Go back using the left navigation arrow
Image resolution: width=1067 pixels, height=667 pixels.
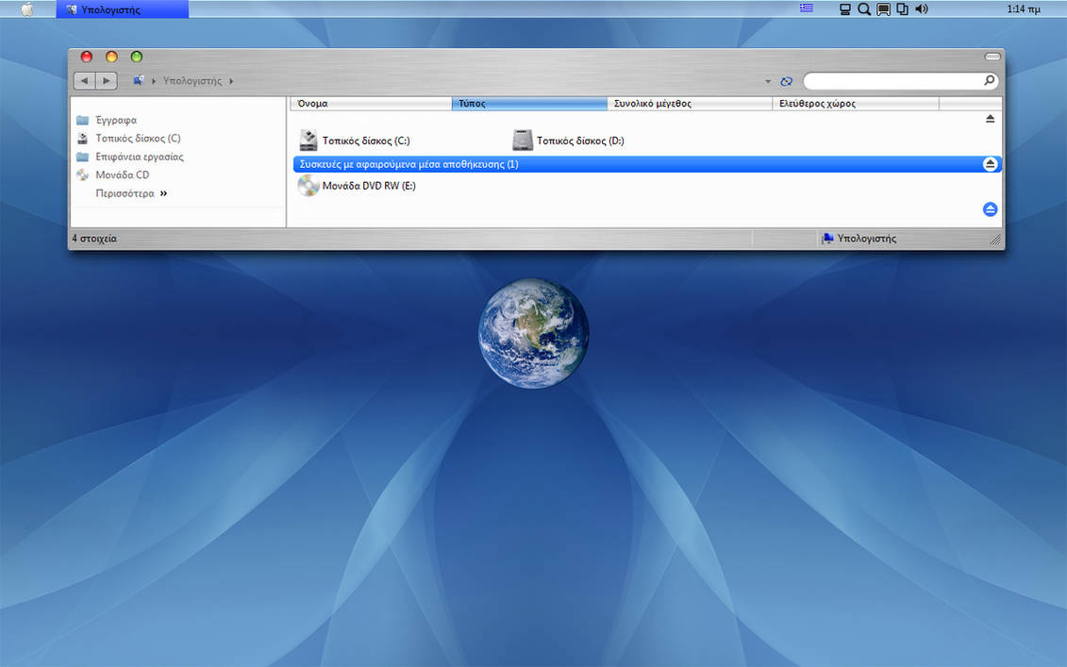(x=83, y=81)
